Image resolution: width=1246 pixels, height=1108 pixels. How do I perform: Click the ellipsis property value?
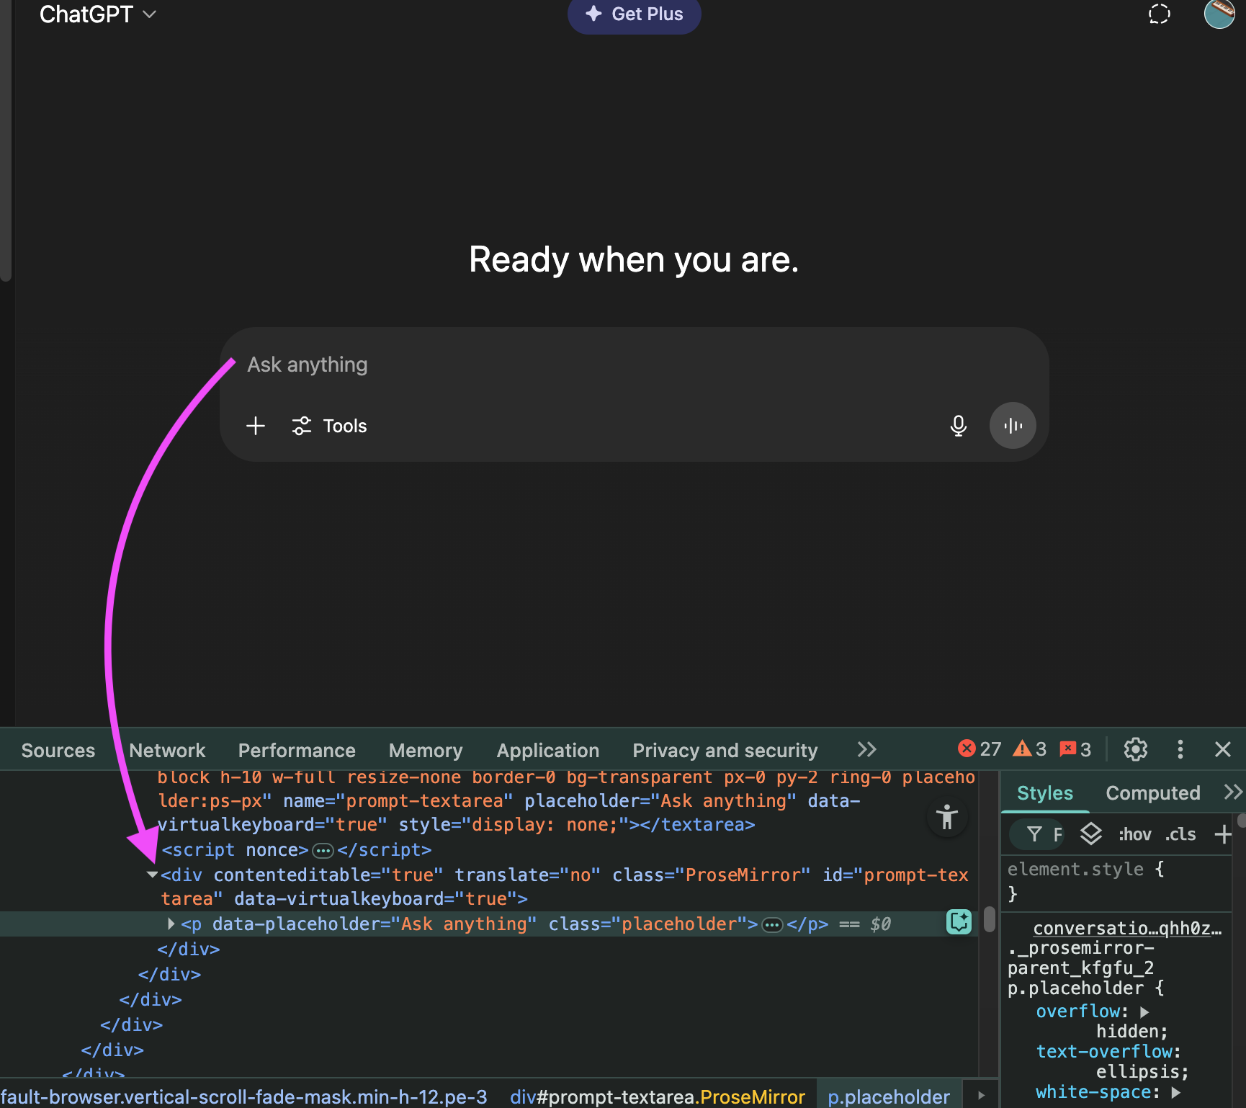click(x=1137, y=1072)
